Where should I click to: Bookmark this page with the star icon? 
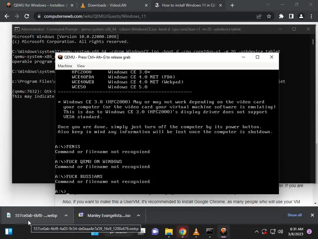click(269, 16)
